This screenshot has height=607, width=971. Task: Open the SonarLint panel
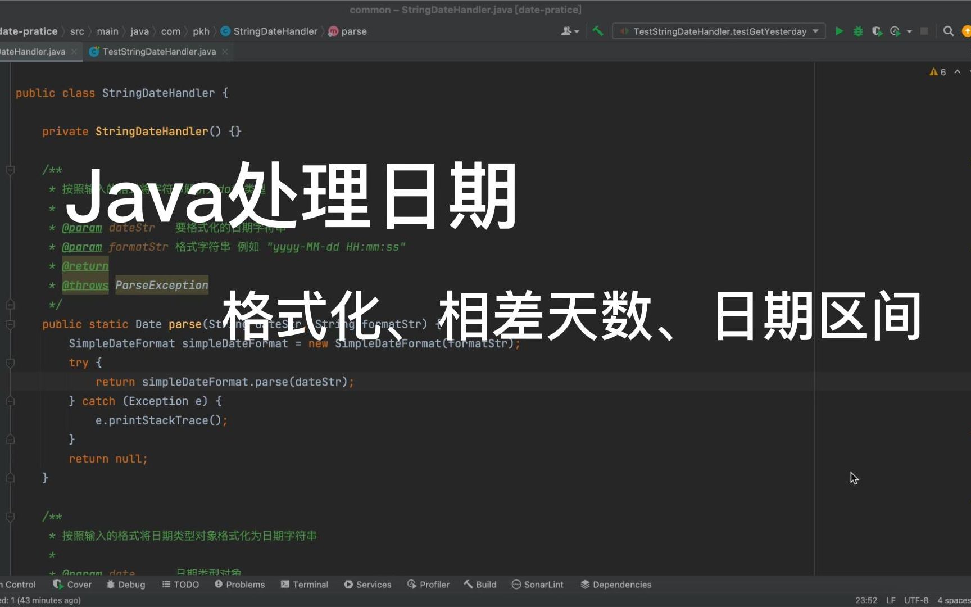(538, 585)
